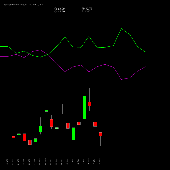Click the 18 Mar date label
The width and height of the screenshot is (170, 170).
tap(100, 161)
